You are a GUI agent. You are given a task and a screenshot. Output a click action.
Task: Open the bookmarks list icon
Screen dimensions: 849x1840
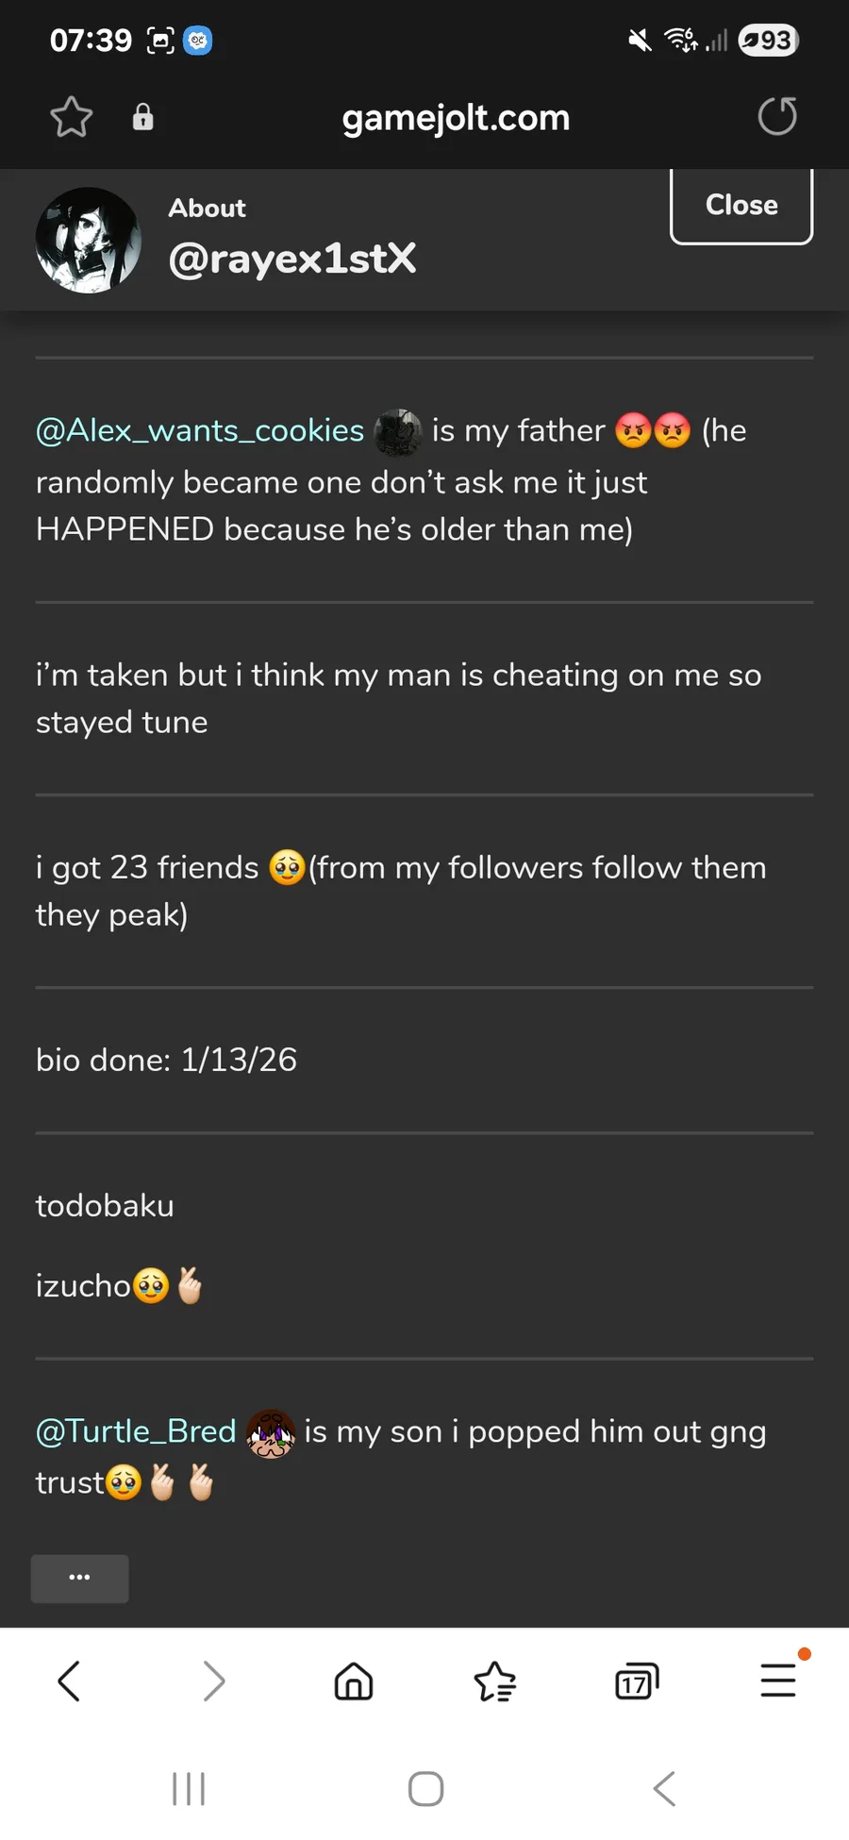pyautogui.click(x=495, y=1681)
